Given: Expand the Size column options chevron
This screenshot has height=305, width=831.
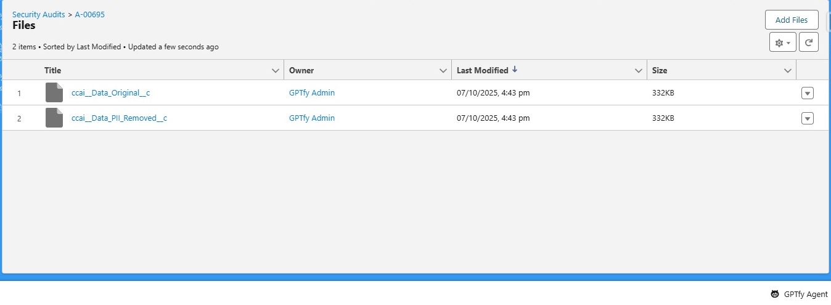Looking at the screenshot, I should pyautogui.click(x=787, y=71).
